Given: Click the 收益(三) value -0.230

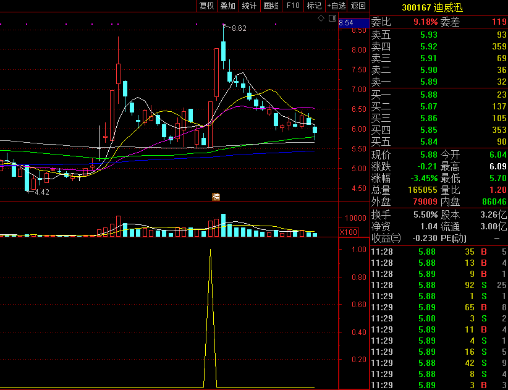Looking at the screenshot, I should [425, 238].
